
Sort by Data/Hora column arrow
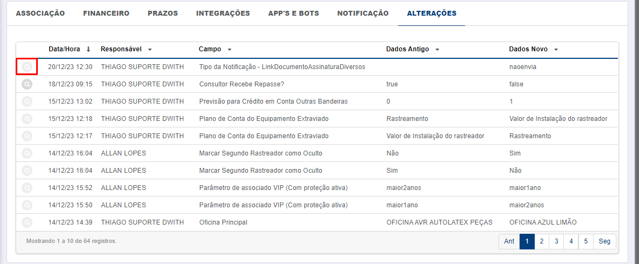coord(89,49)
